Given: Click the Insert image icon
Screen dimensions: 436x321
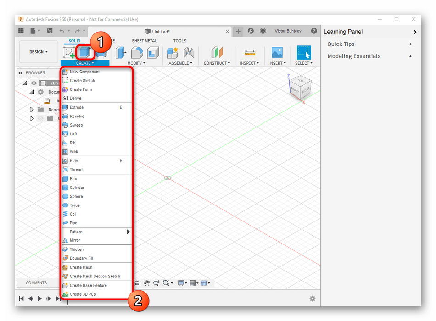Looking at the screenshot, I should [277, 52].
